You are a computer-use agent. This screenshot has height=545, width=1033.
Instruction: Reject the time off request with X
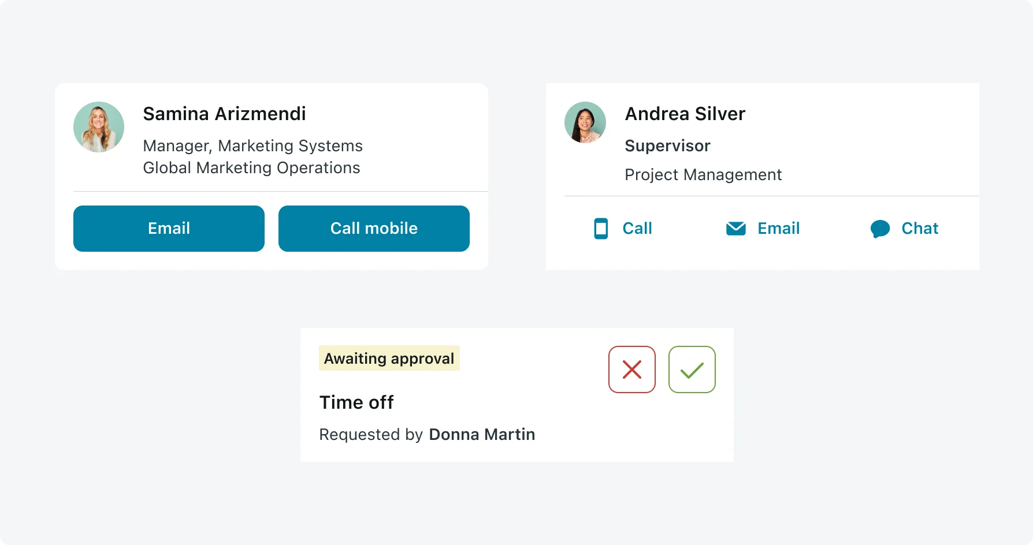[x=631, y=369]
